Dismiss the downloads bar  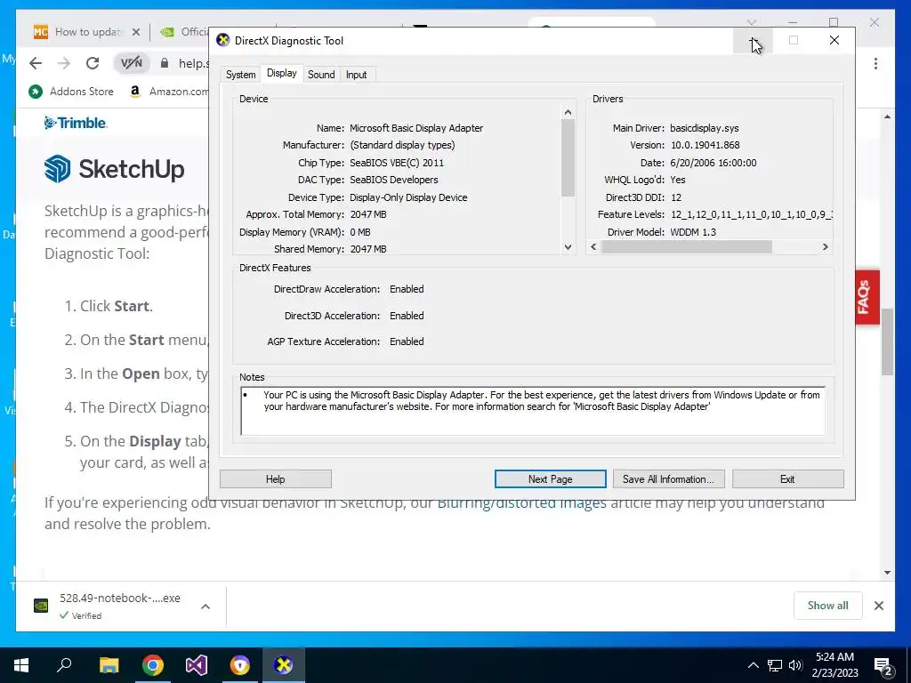[x=878, y=606]
